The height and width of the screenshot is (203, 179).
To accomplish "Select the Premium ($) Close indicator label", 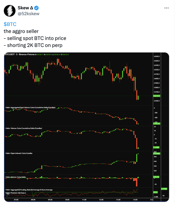I will pos(16,193).
